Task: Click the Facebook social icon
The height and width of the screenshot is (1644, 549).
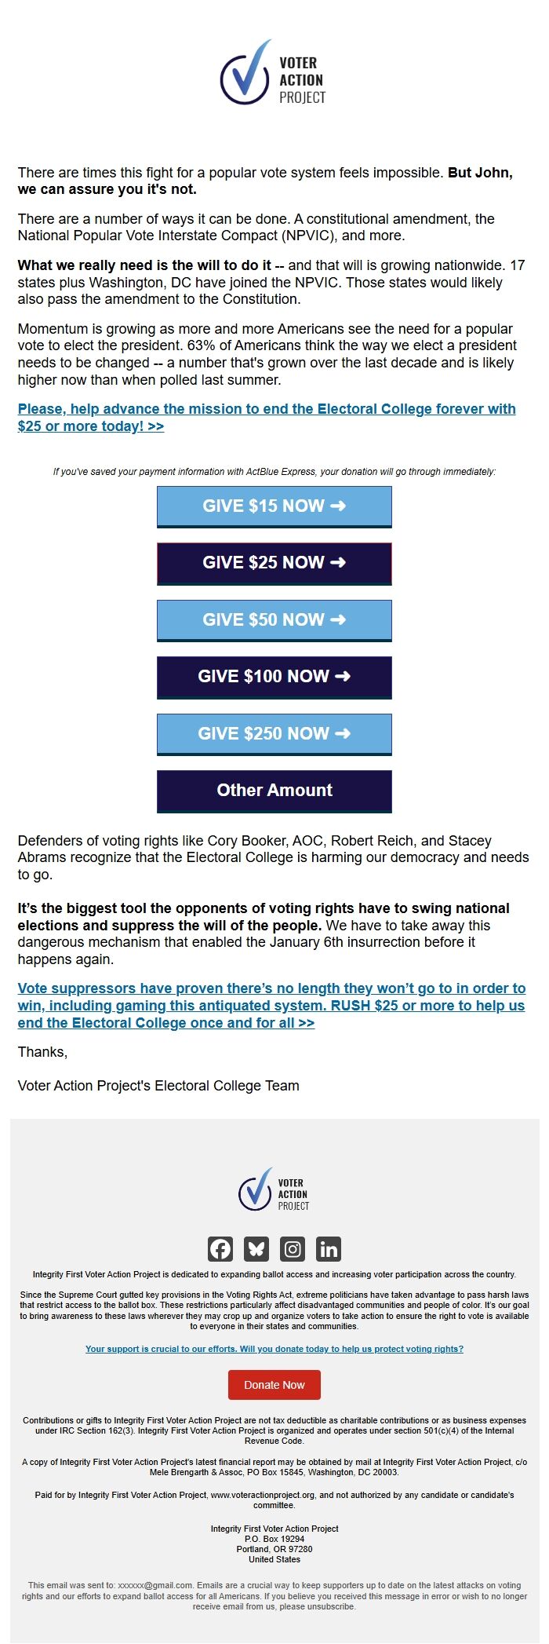Action: click(x=221, y=1247)
